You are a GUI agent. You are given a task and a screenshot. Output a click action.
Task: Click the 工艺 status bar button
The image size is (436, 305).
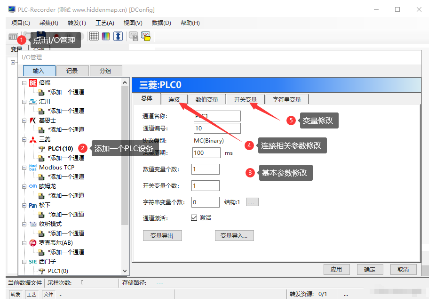32,295
